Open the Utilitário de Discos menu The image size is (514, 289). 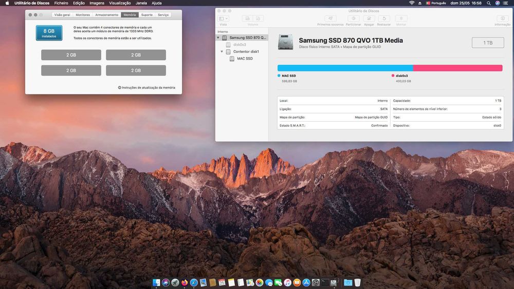(32, 3)
